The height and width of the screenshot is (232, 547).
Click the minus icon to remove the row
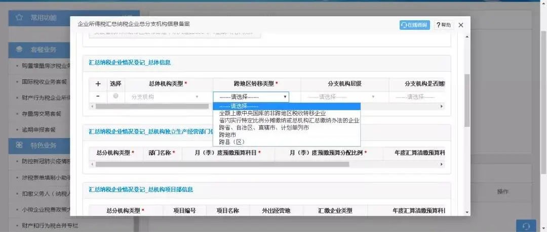click(x=98, y=96)
